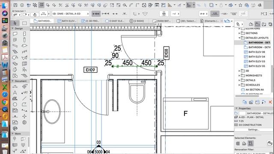Select the Railing tool
Viewport: 274px width, 154px height.
click(24, 52)
